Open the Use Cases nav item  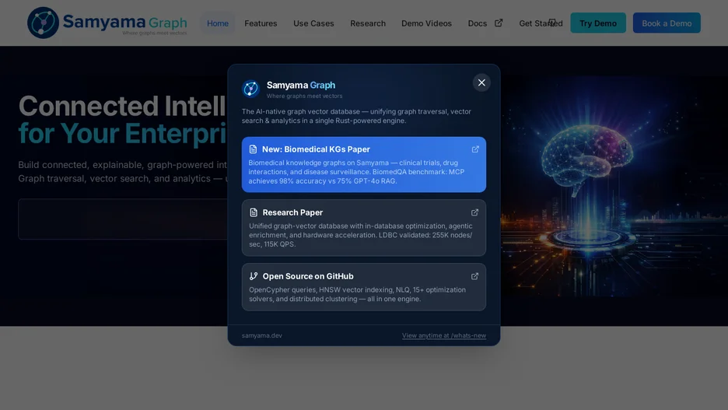pos(313,23)
